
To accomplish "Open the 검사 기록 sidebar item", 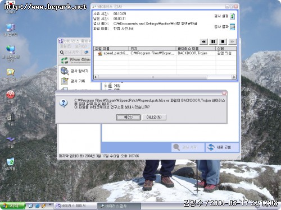I will 73,81.
